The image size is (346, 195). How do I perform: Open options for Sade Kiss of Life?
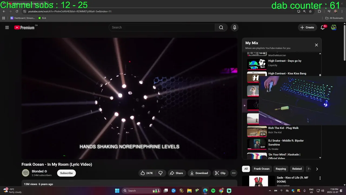click(x=320, y=178)
